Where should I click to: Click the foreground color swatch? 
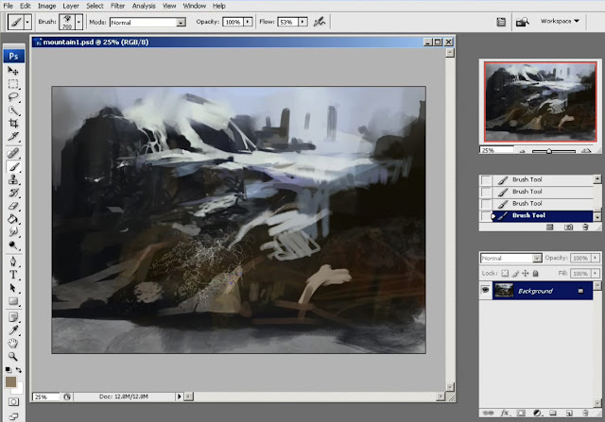(10, 382)
